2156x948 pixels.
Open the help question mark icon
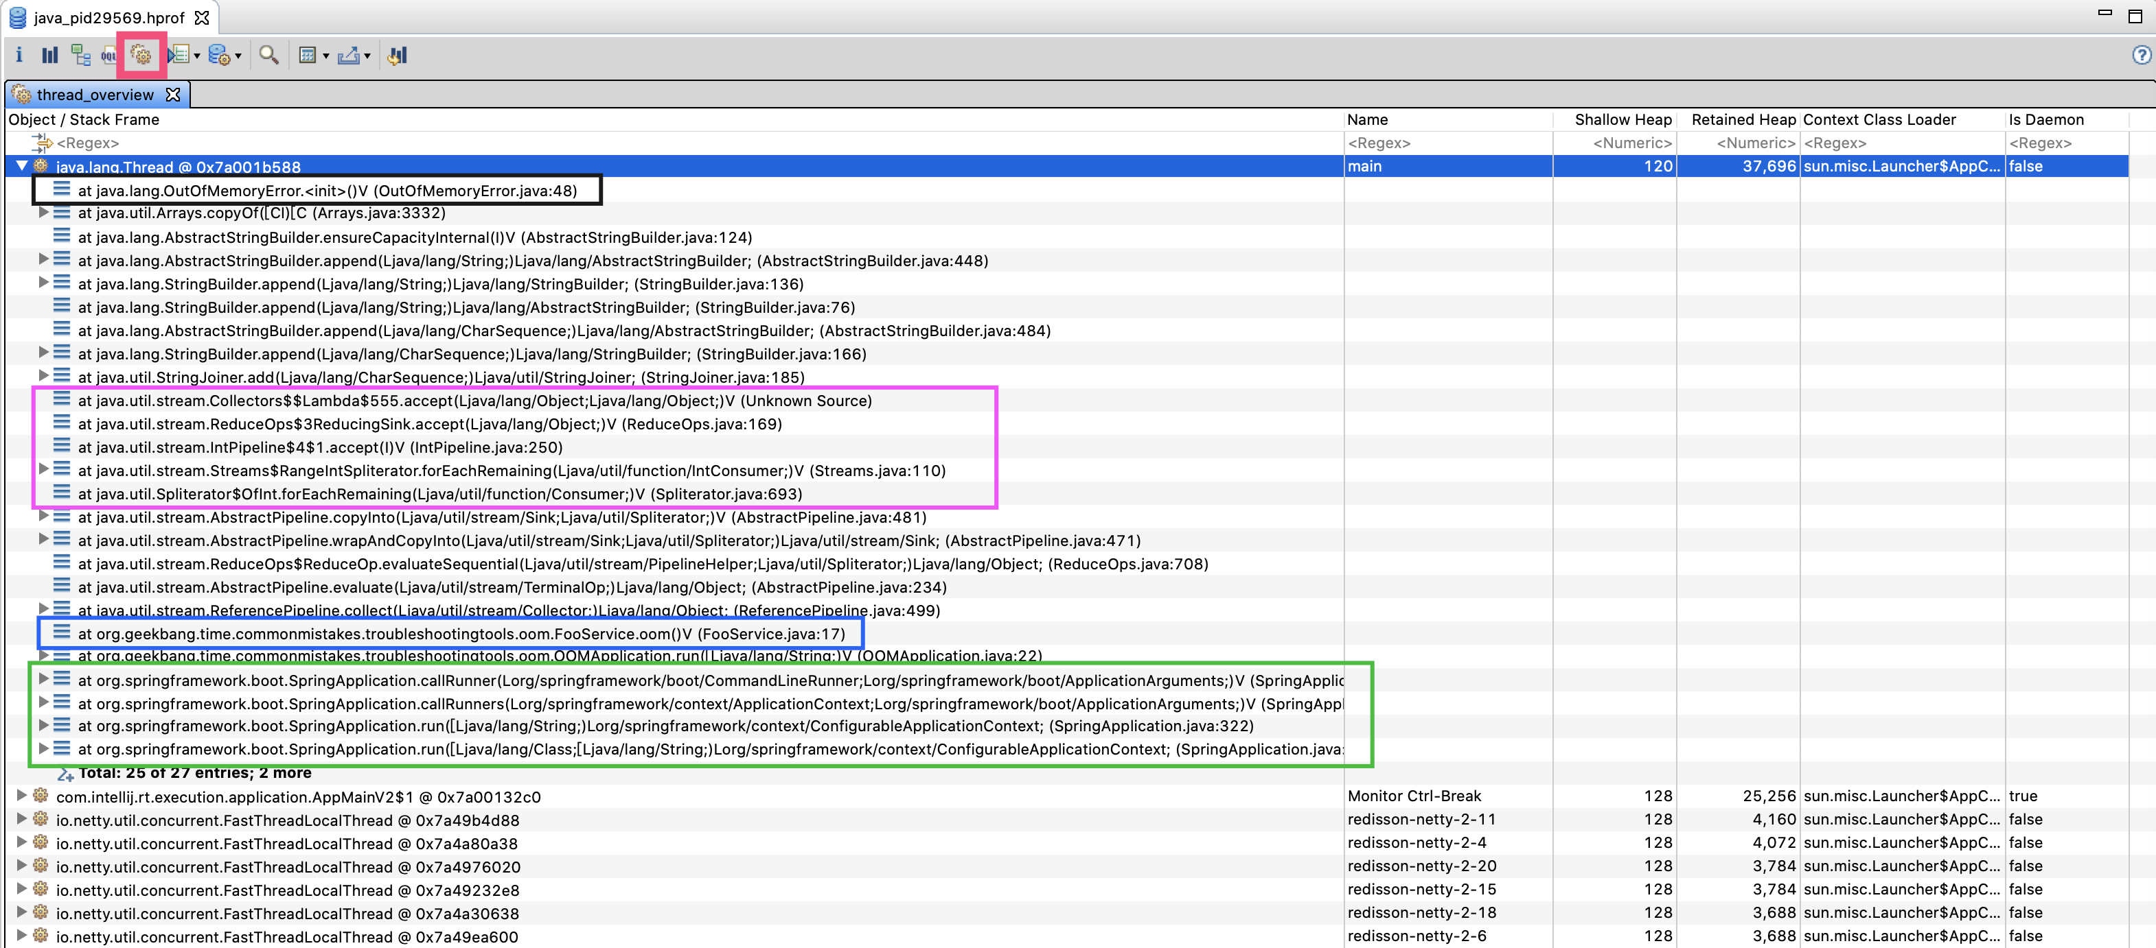coord(2141,55)
